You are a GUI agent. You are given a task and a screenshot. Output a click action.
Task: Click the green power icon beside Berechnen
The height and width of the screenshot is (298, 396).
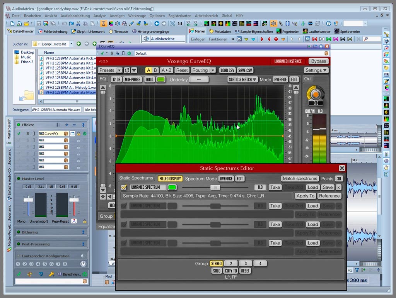85,274
